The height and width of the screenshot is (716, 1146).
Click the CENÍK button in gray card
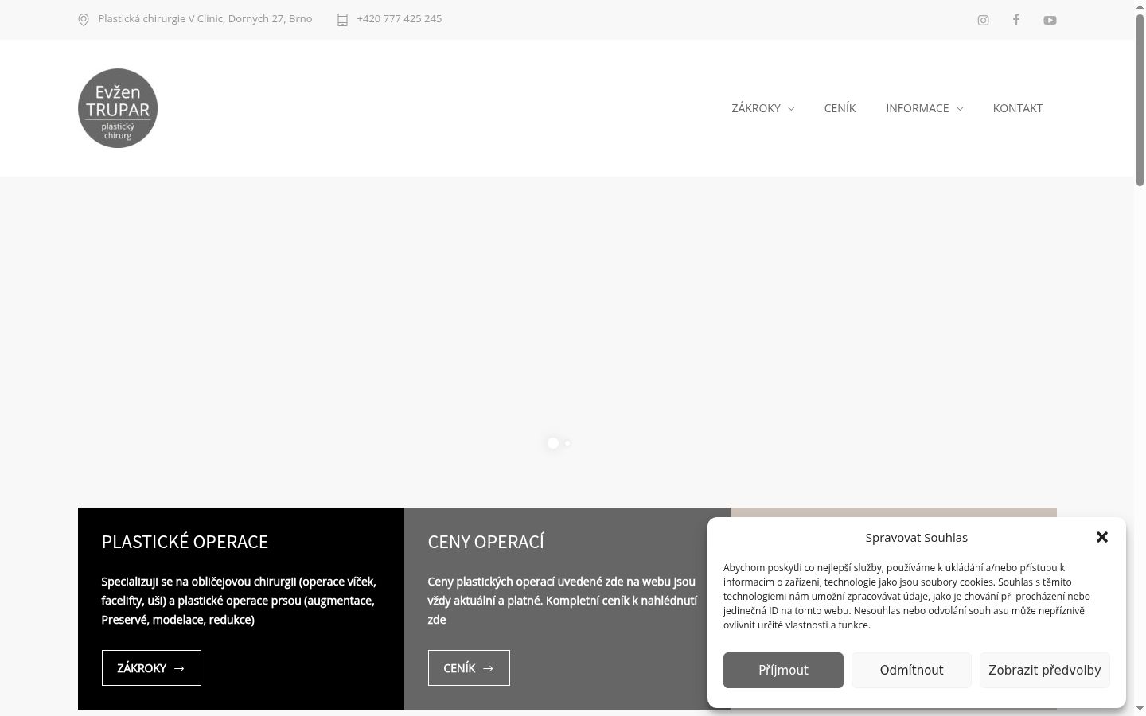(469, 667)
